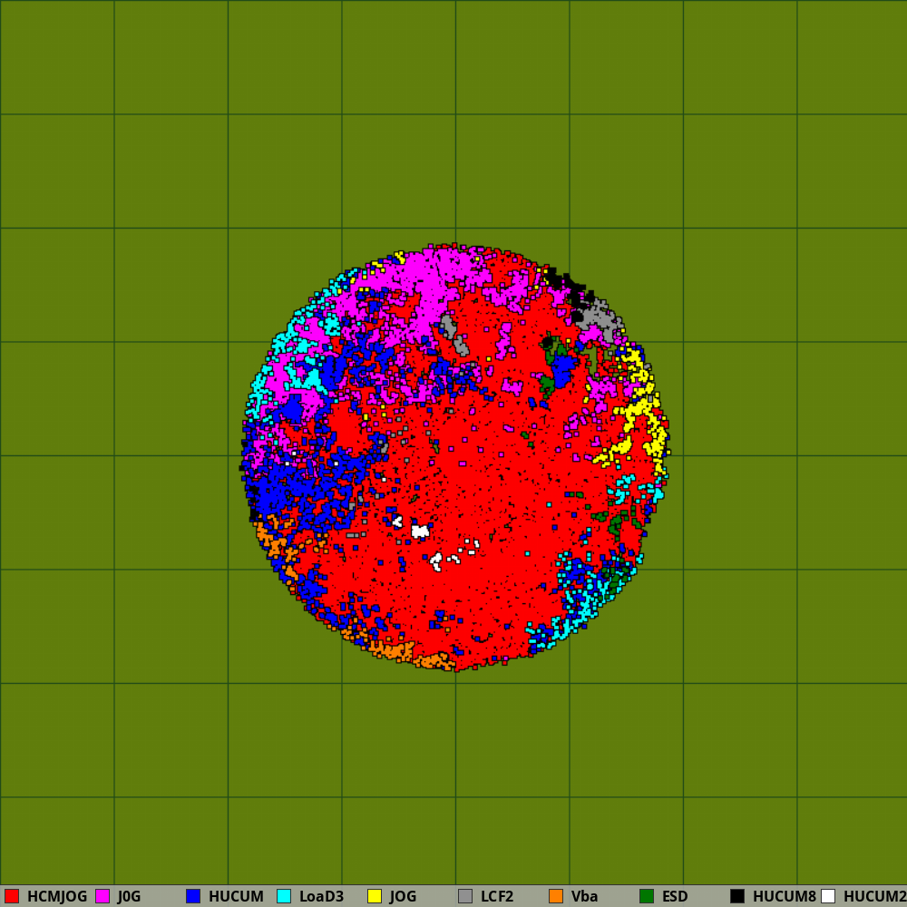Screen dimensions: 907x907
Task: Click the green ESD legend swatch
Action: (647, 896)
